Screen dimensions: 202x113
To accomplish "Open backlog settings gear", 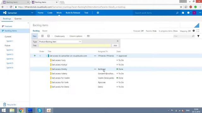I will tap(193, 31).
